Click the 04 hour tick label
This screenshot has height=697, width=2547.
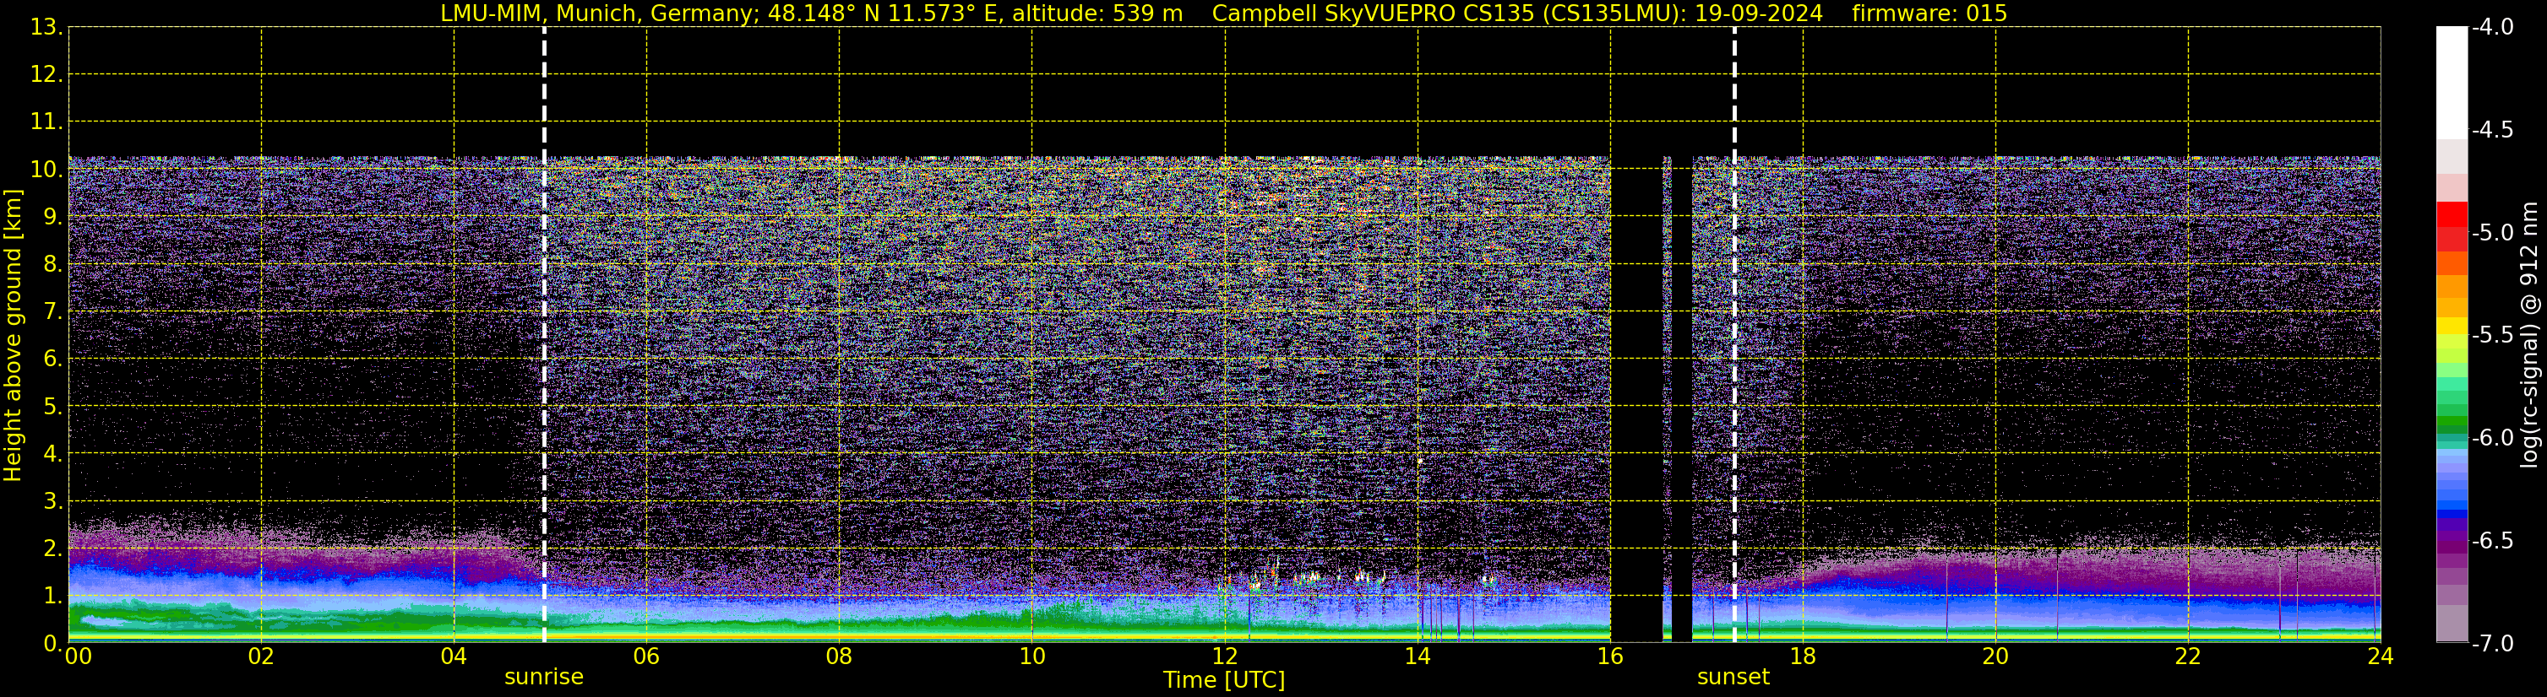point(453,656)
